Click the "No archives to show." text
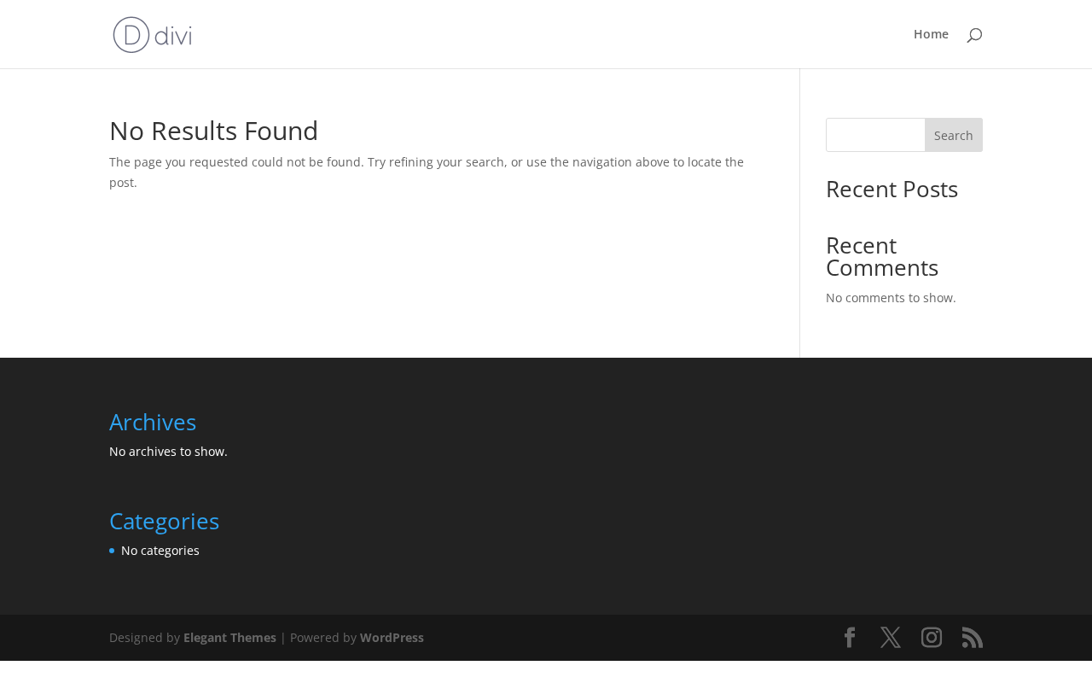1092x683 pixels. 168,452
